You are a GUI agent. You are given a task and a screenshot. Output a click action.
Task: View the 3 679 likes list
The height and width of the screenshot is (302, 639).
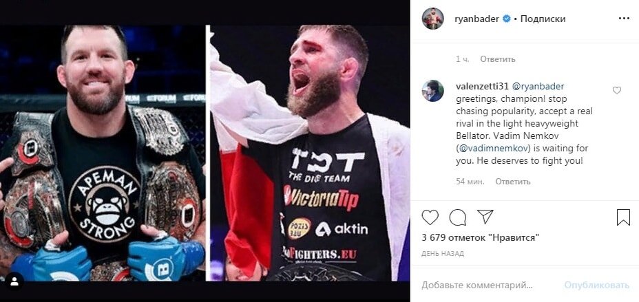[x=481, y=238]
